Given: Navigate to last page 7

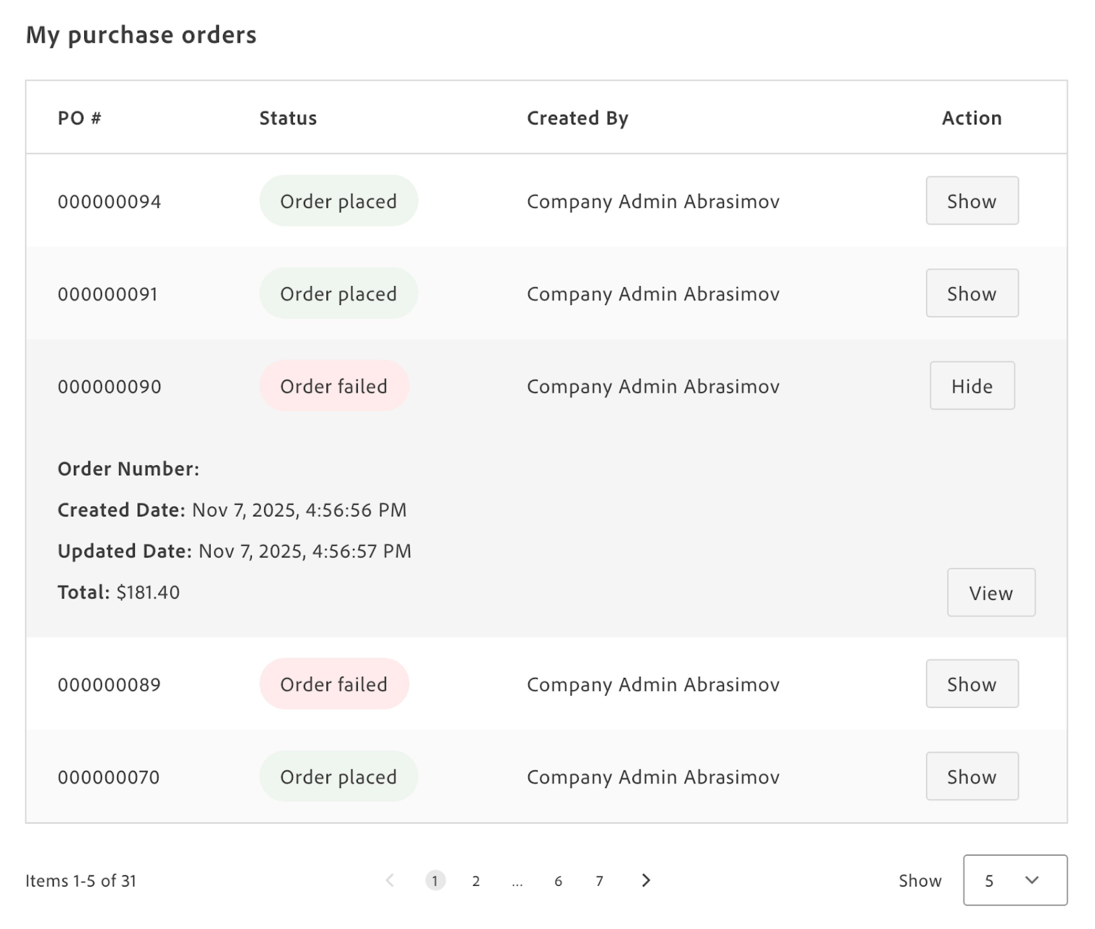Looking at the screenshot, I should point(599,880).
